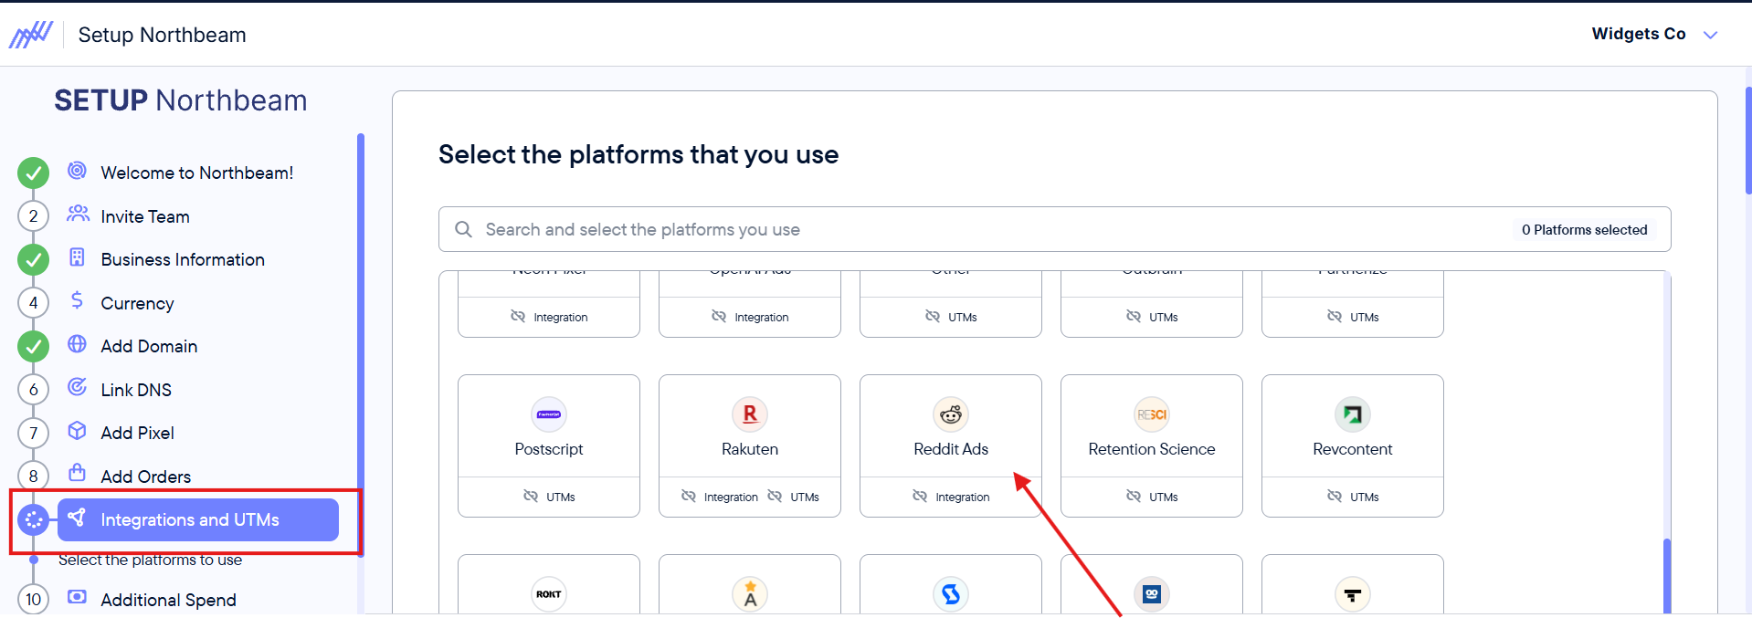
Task: Click the Integration label under Rakuten
Action: point(731,498)
